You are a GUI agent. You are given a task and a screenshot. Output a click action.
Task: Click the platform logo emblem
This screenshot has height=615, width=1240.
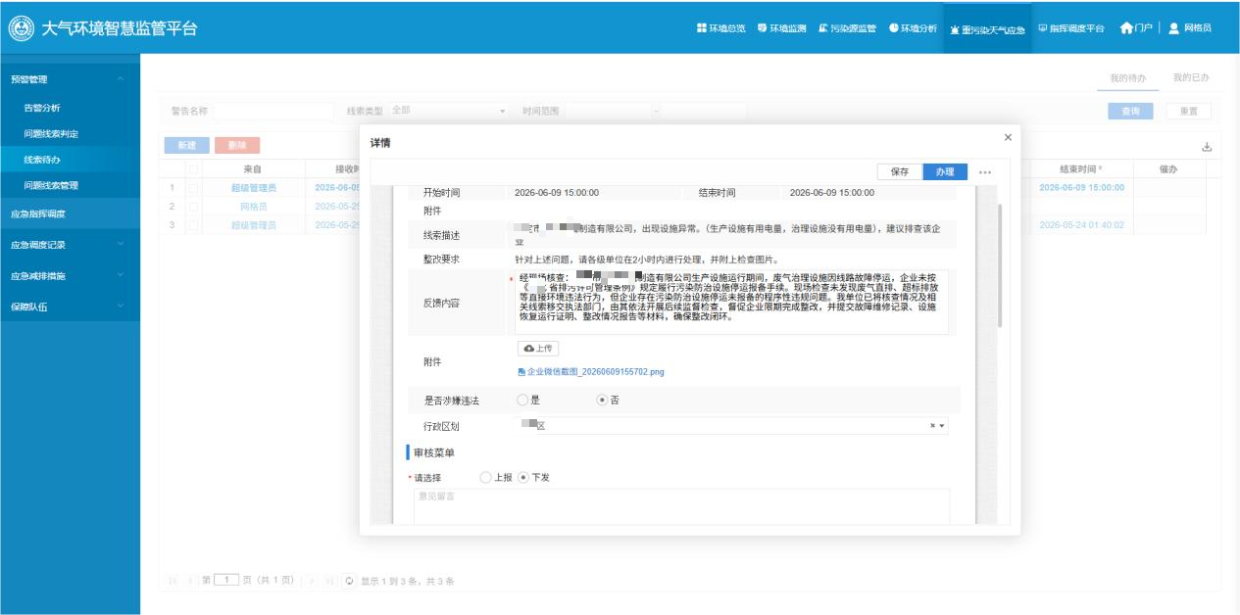[x=20, y=28]
